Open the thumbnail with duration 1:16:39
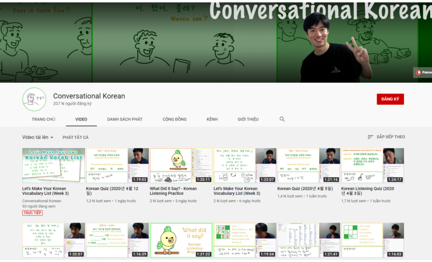Viewport: 432px width, 262px height. pos(118,240)
